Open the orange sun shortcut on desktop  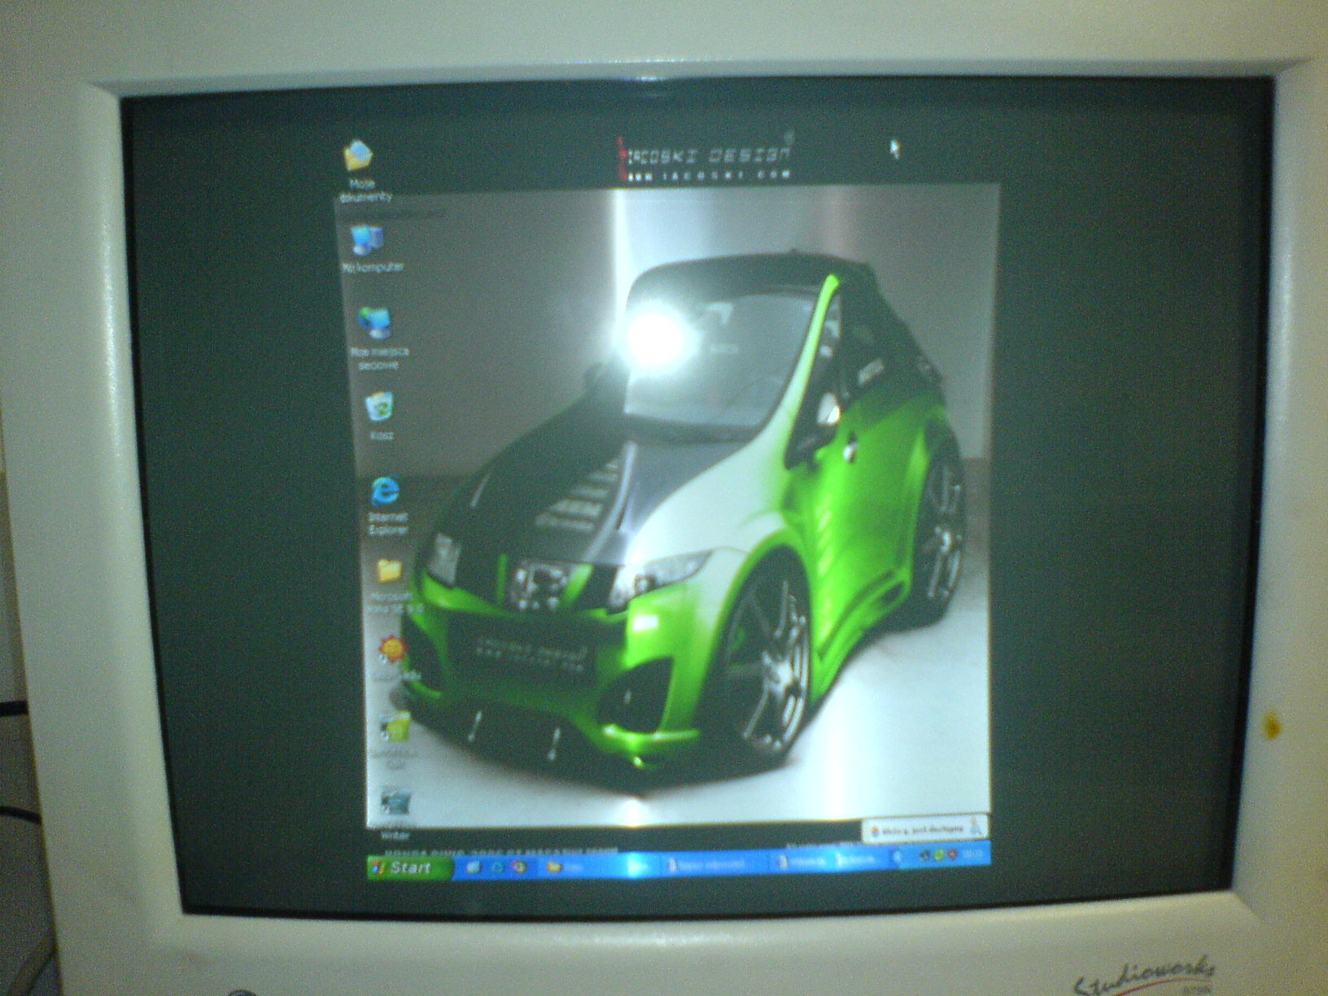pos(395,657)
